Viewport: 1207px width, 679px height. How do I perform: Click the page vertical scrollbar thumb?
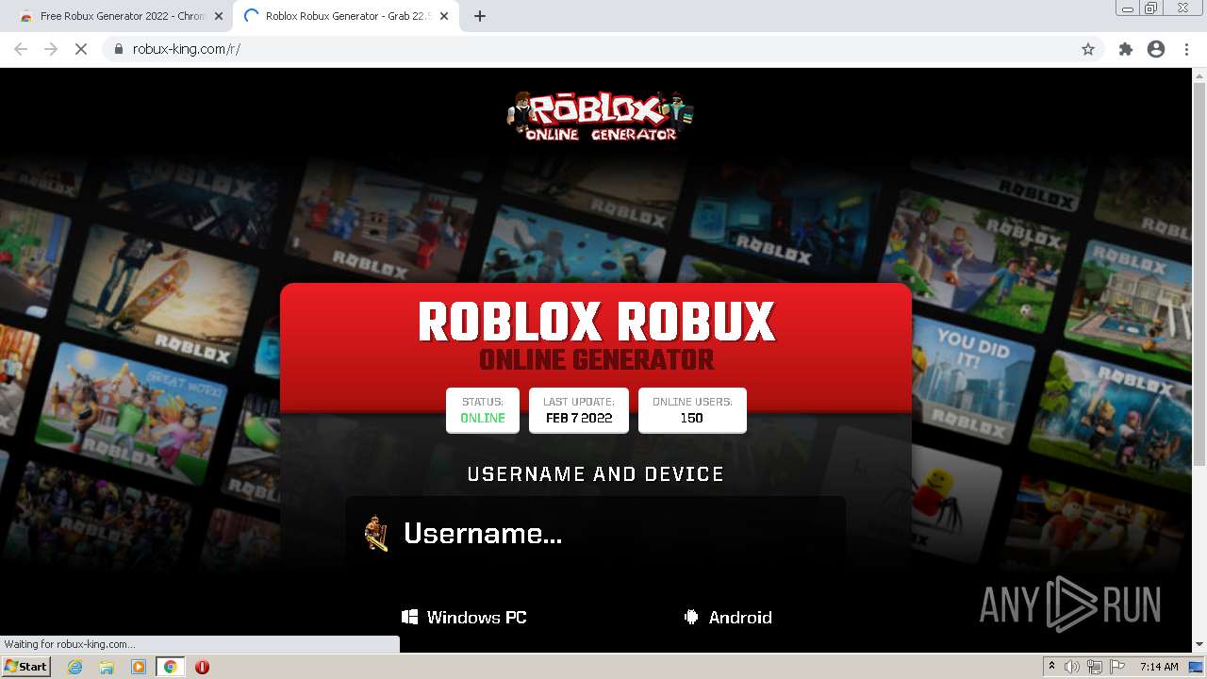(1199, 273)
